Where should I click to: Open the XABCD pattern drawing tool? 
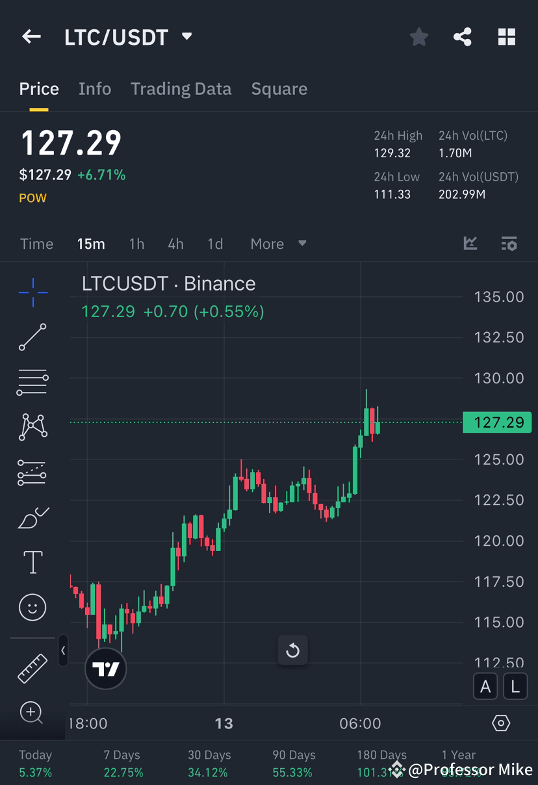tap(32, 427)
